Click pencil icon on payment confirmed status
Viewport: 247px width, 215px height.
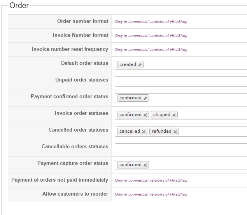145,98
